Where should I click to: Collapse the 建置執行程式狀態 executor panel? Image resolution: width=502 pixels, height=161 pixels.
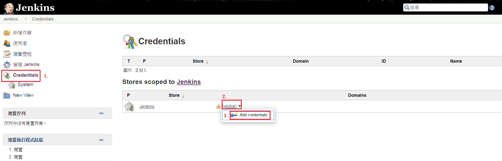click(x=101, y=140)
